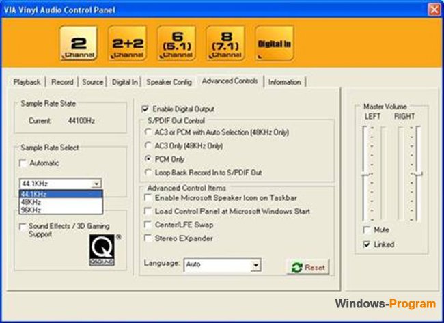This screenshot has height=323, width=444.
Task: Choose the 6 (5.1) Channel icon
Action: click(177, 44)
